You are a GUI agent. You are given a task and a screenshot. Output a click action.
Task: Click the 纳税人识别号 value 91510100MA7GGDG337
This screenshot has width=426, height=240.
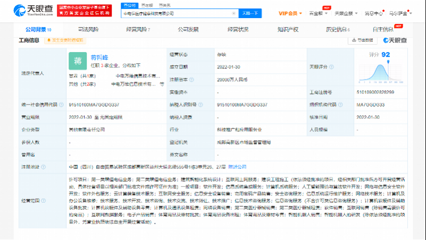[242, 105]
